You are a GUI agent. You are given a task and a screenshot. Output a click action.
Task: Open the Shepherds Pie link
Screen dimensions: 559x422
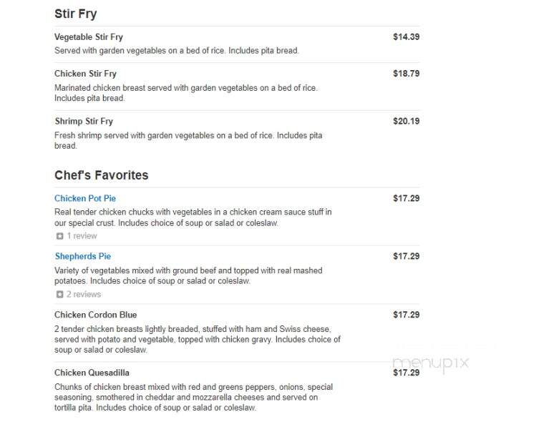[83, 256]
